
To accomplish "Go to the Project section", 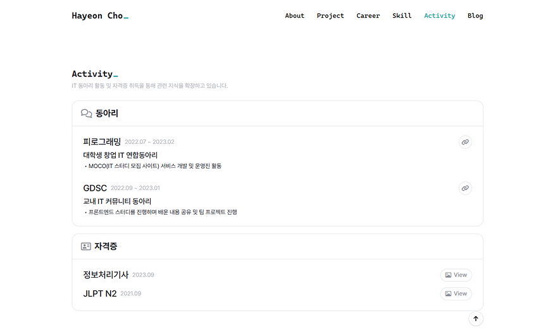I will pos(330,16).
